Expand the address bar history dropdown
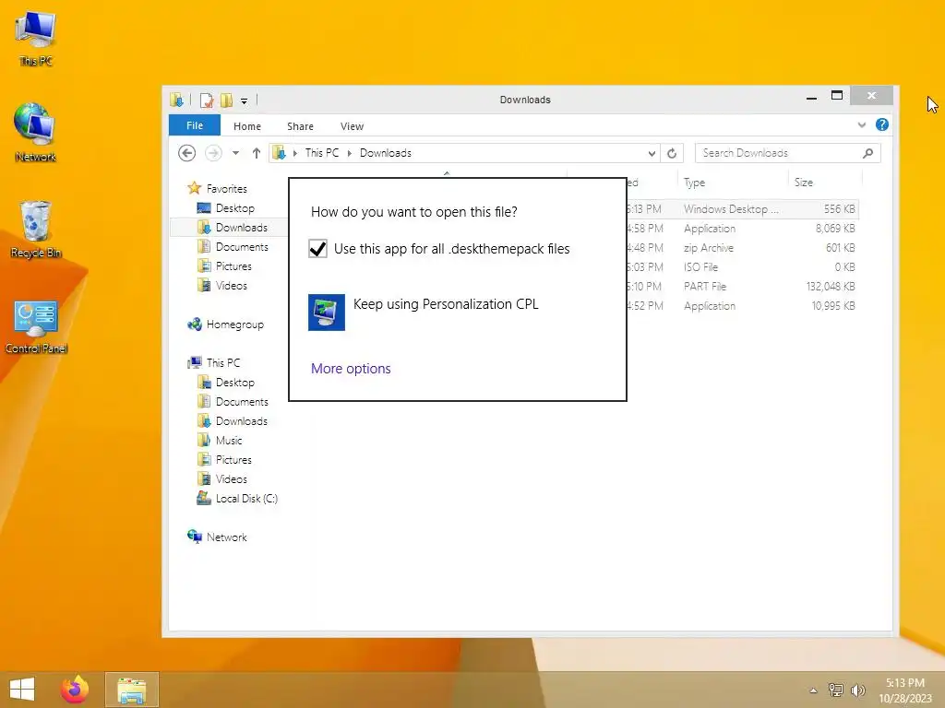 (652, 154)
